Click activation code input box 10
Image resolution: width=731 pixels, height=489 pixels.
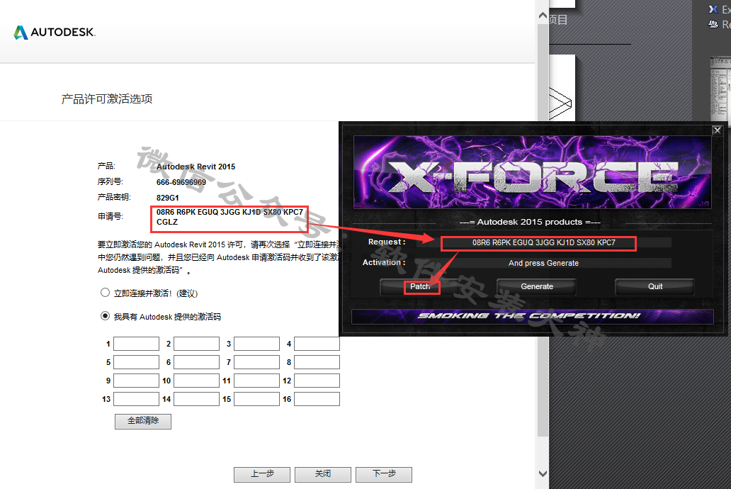[x=196, y=381]
